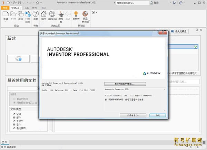Open the 文件 file menu tab
207x150 pixels.
pyautogui.click(x=5, y=8)
